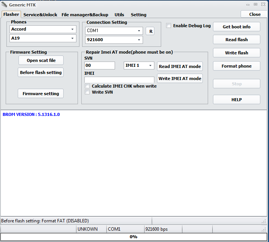Click Get boot info
This screenshot has width=269, height=242.
(236, 27)
